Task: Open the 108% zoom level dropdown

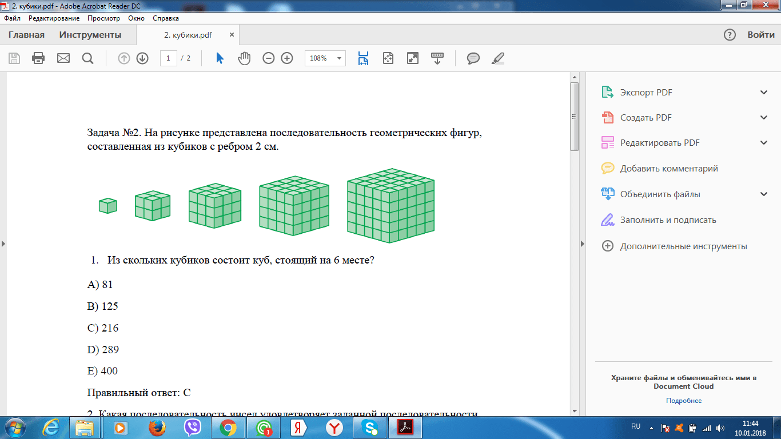Action: [x=340, y=58]
